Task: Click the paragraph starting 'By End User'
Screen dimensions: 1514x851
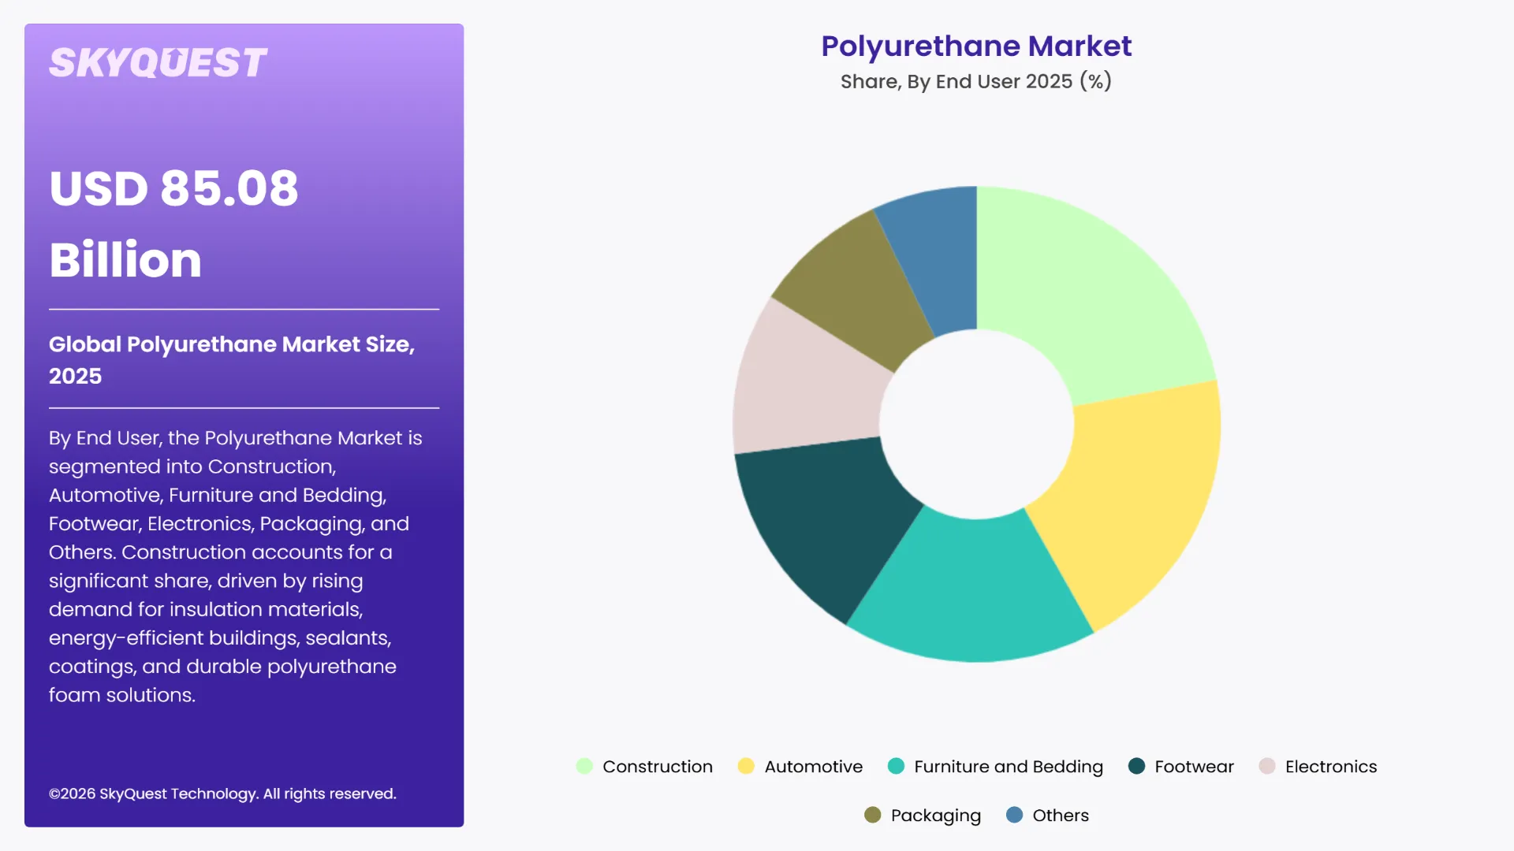Action: coord(237,566)
